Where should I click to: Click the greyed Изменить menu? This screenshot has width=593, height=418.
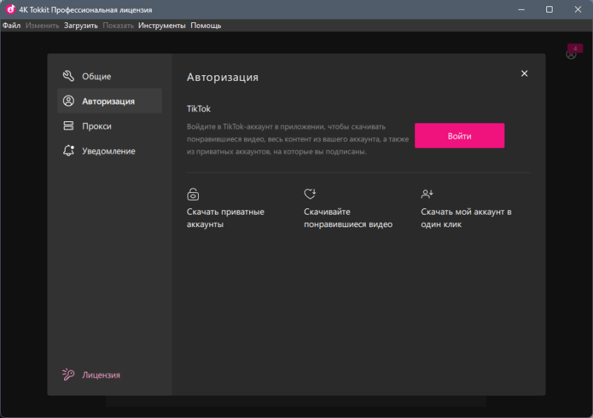[43, 25]
